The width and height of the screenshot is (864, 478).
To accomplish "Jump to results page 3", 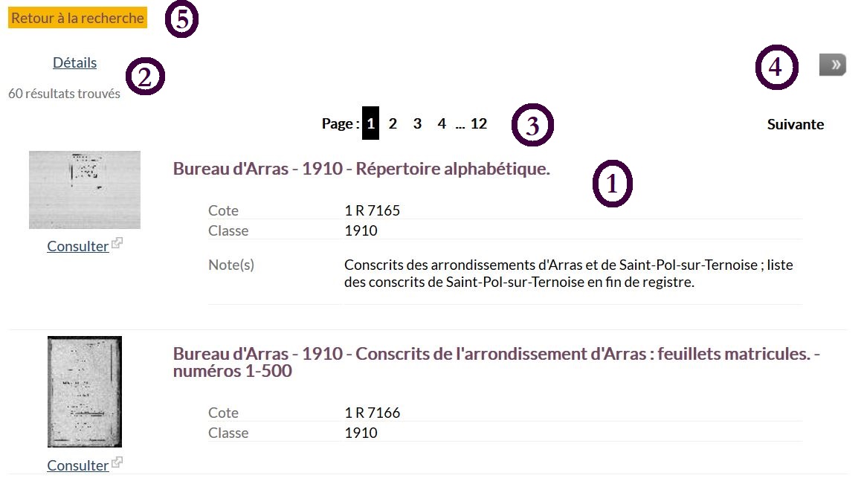I will pos(417,124).
